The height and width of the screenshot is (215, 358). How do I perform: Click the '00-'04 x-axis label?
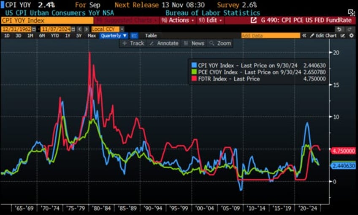[x=205, y=208]
